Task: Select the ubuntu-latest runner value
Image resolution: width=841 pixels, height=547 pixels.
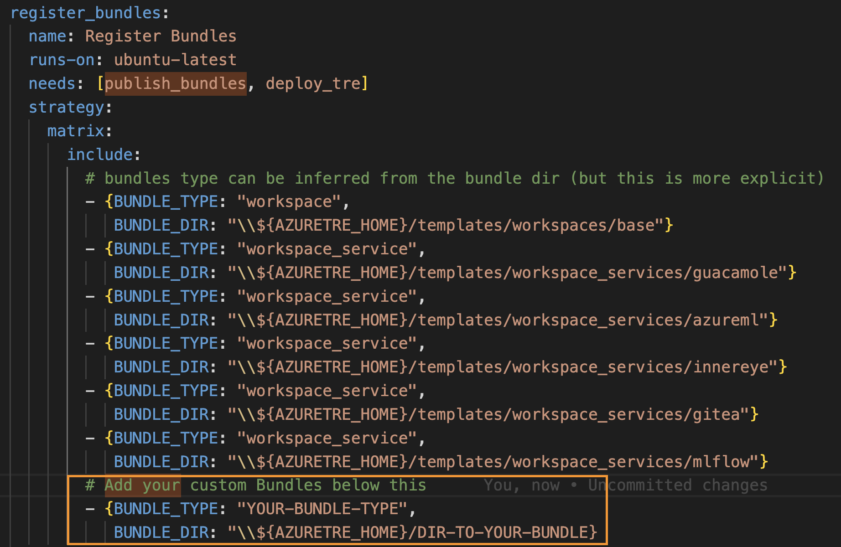Action: [175, 60]
